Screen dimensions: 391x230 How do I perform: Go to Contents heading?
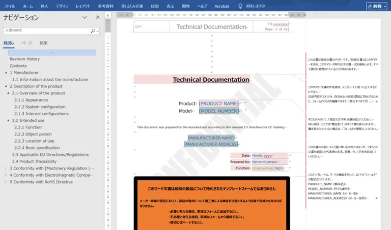(x=18, y=66)
